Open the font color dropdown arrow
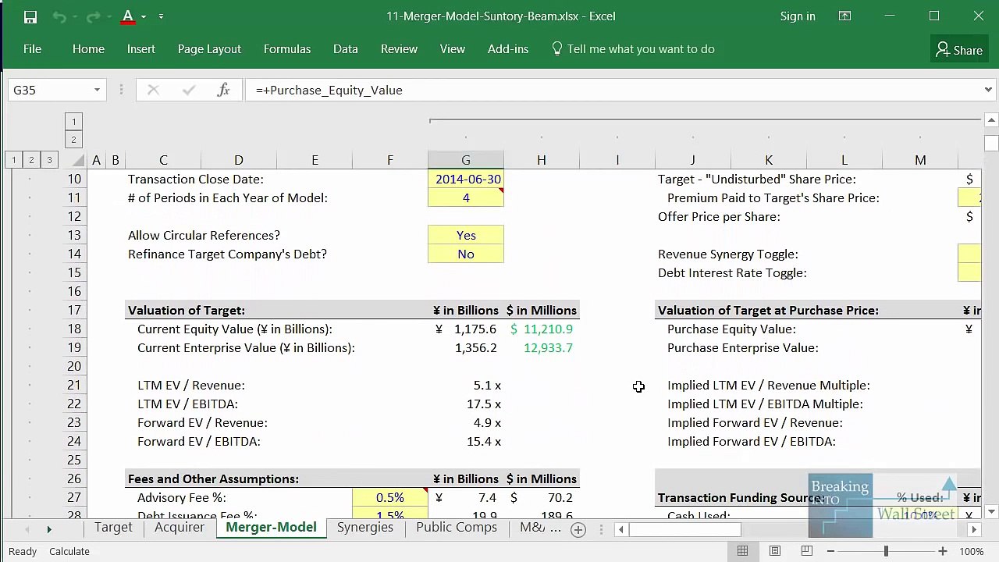 (144, 16)
